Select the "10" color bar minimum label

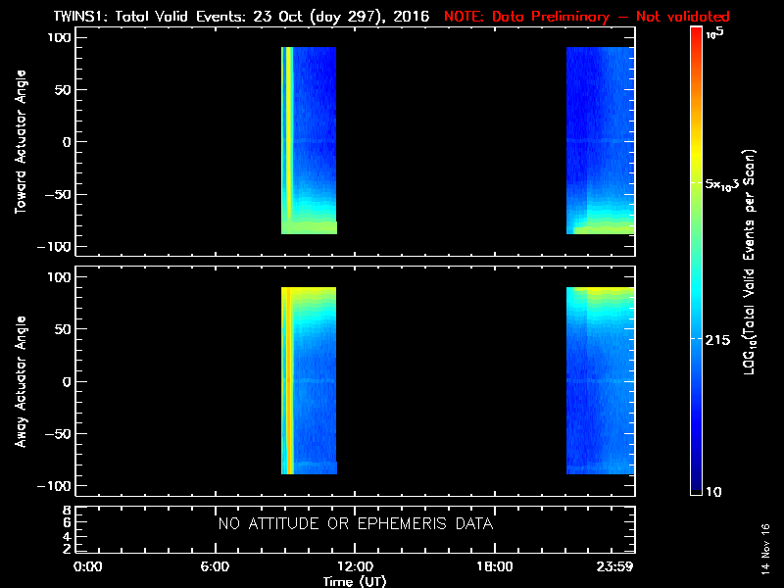point(713,492)
